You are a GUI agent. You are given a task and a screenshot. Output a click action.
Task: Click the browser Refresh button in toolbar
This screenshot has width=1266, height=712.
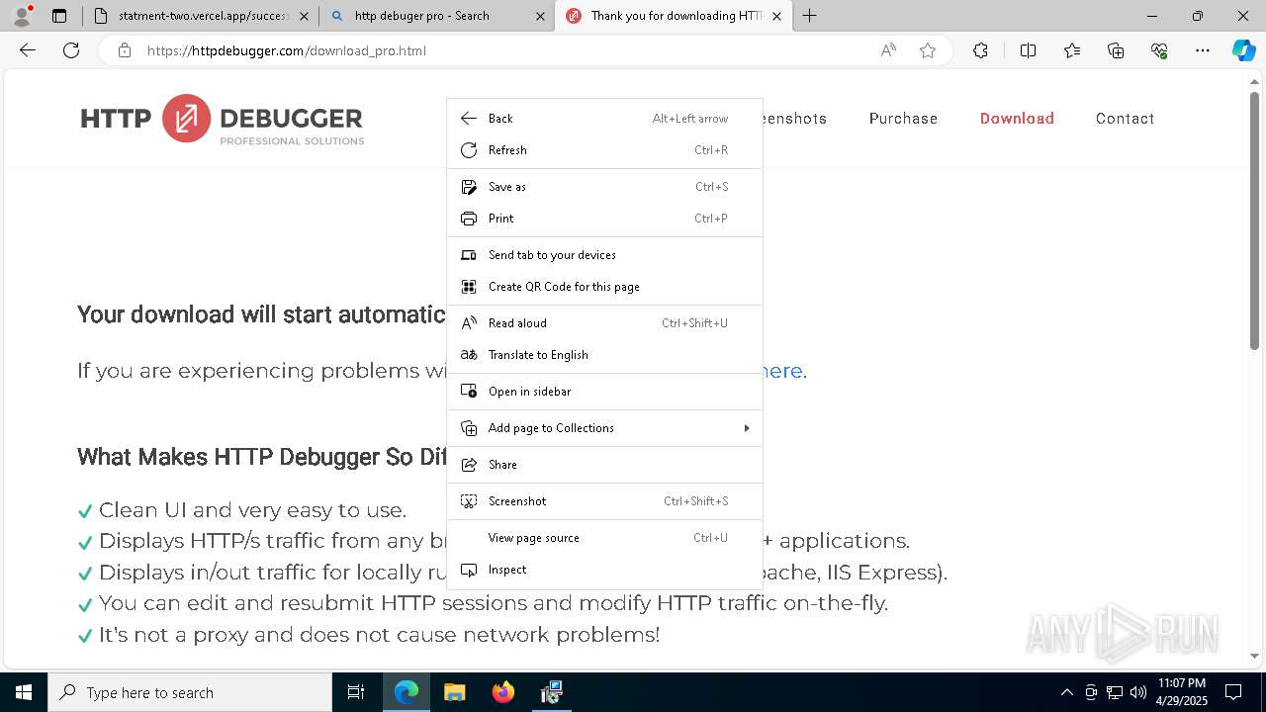coord(71,50)
